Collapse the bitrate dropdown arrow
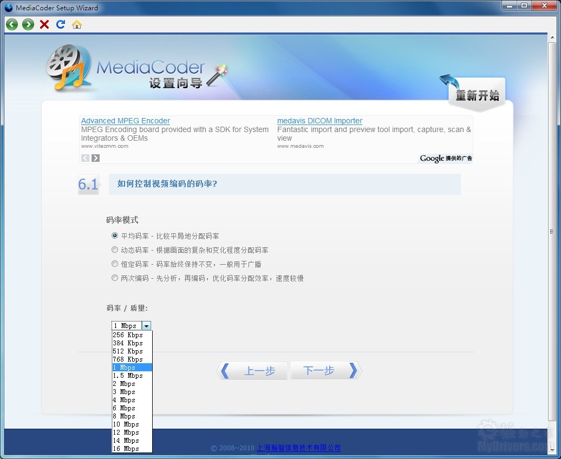The height and width of the screenshot is (459, 561). click(146, 326)
